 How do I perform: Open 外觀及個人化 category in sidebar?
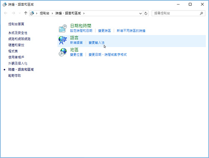click(x=18, y=64)
